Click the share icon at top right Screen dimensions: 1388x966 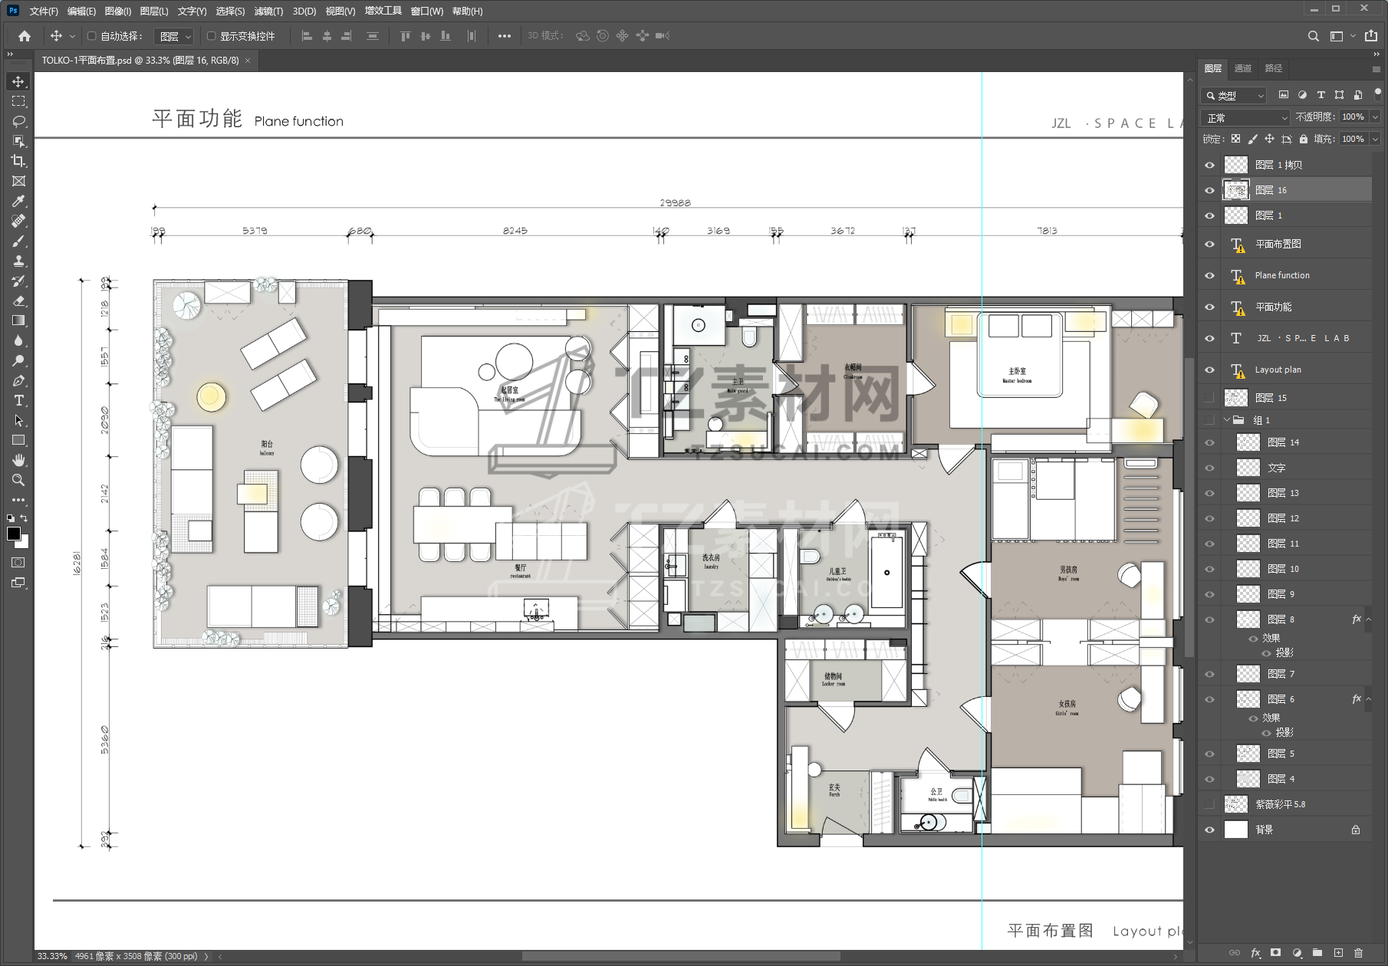click(1371, 36)
